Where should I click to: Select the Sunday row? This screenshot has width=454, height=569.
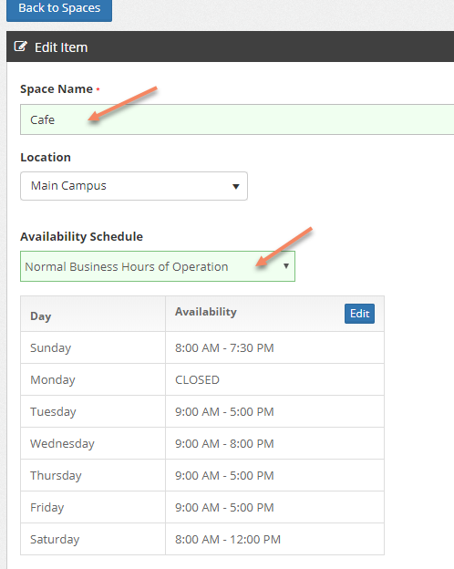202,347
